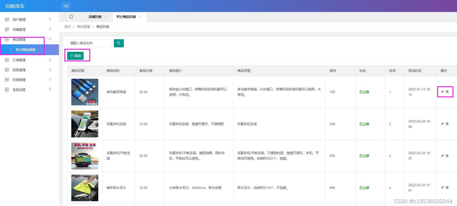Click the product name 车载手机支架
This screenshot has height=206, width=457.
pos(116,124)
